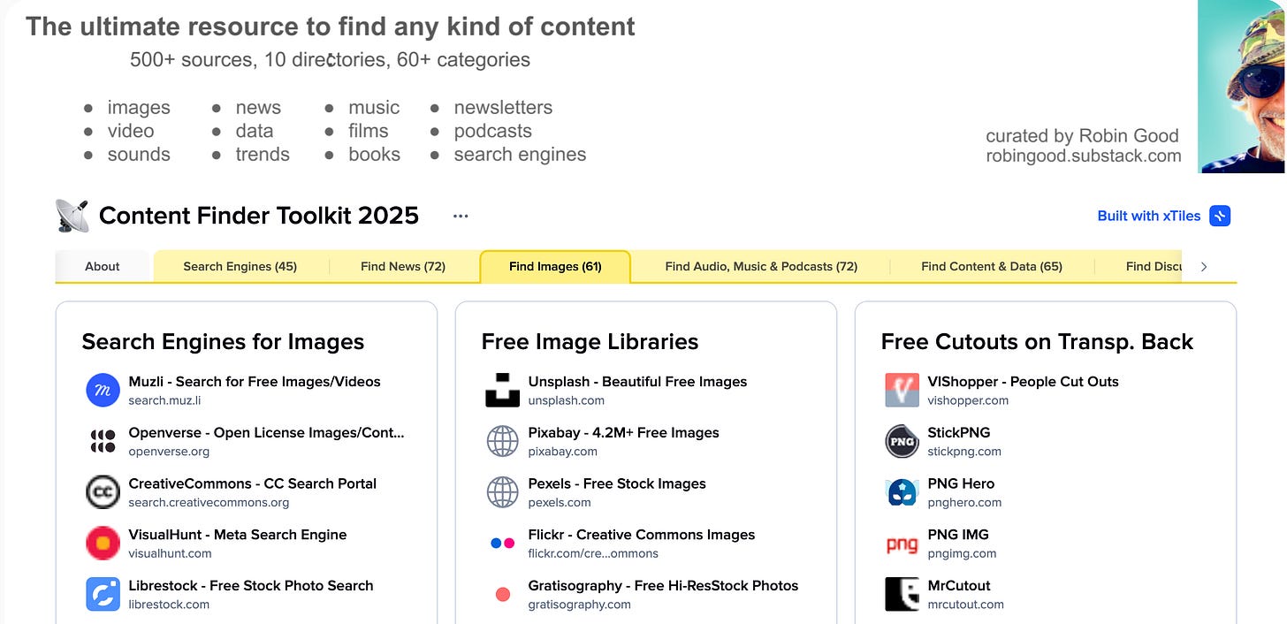1287x624 pixels.
Task: Click the Built with xTiles link
Action: 1149,216
